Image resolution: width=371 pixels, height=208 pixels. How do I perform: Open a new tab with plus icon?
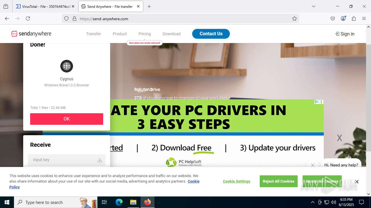point(149,6)
